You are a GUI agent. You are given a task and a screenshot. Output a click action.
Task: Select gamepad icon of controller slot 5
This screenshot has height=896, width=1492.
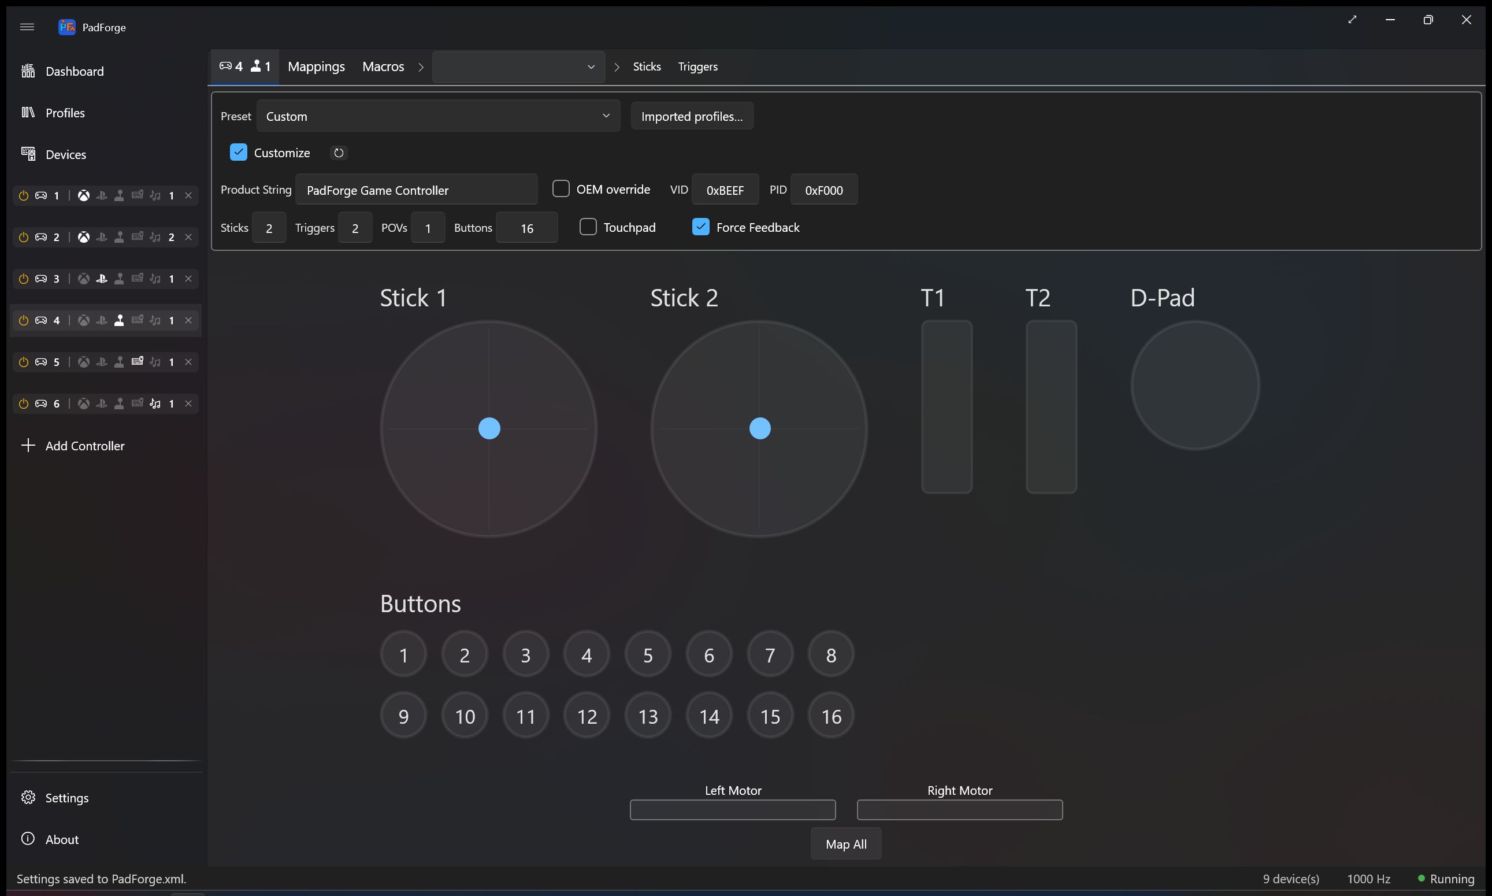[x=41, y=362]
